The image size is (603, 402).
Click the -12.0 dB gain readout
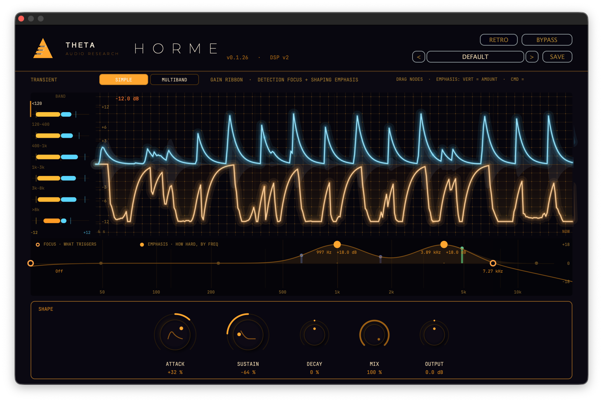(127, 99)
